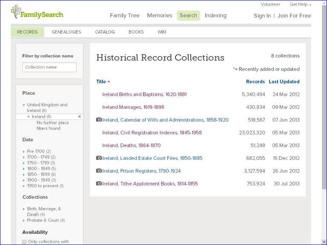Image resolution: width=327 pixels, height=245 pixels.
Task: Open Ireland, Tithe Applotment Books, 1814-1855
Action: pos(150,184)
